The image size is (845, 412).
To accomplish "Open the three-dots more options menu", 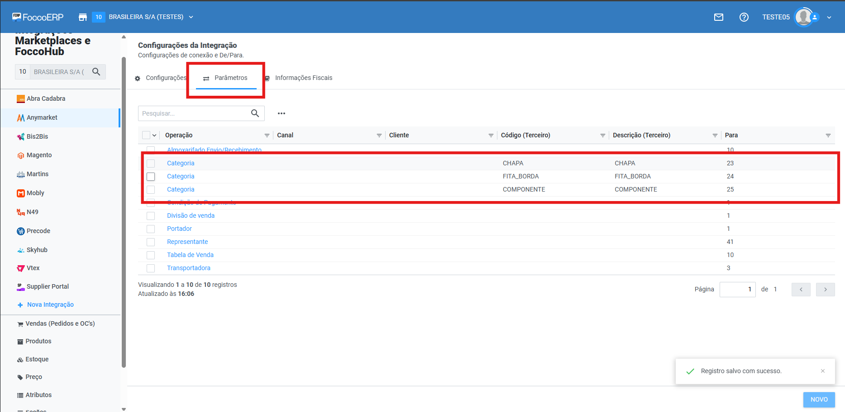I will (x=282, y=113).
